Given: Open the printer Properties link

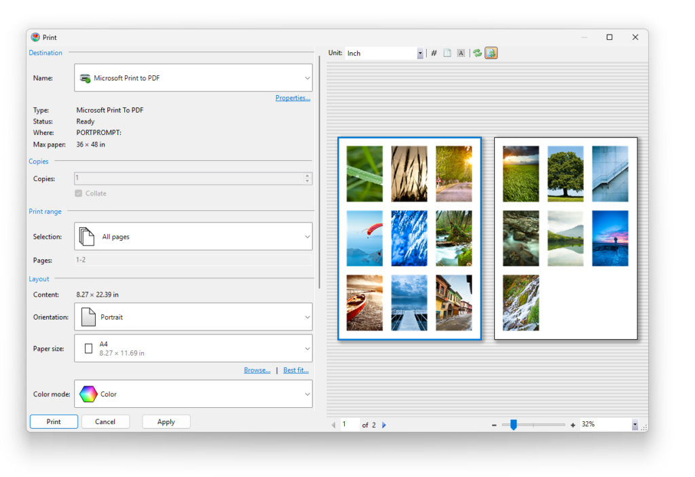Looking at the screenshot, I should [293, 98].
